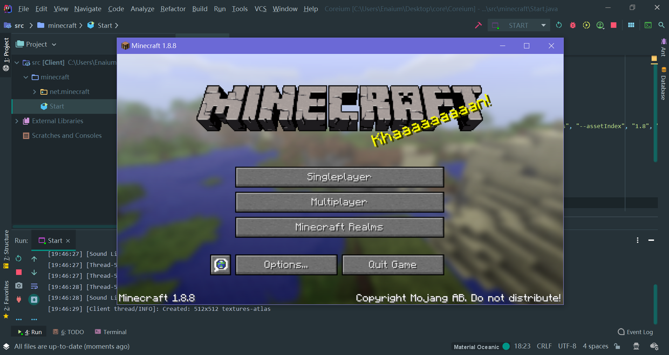Image resolution: width=669 pixels, height=355 pixels.
Task: Open CRLF line separator selector
Action: [544, 346]
